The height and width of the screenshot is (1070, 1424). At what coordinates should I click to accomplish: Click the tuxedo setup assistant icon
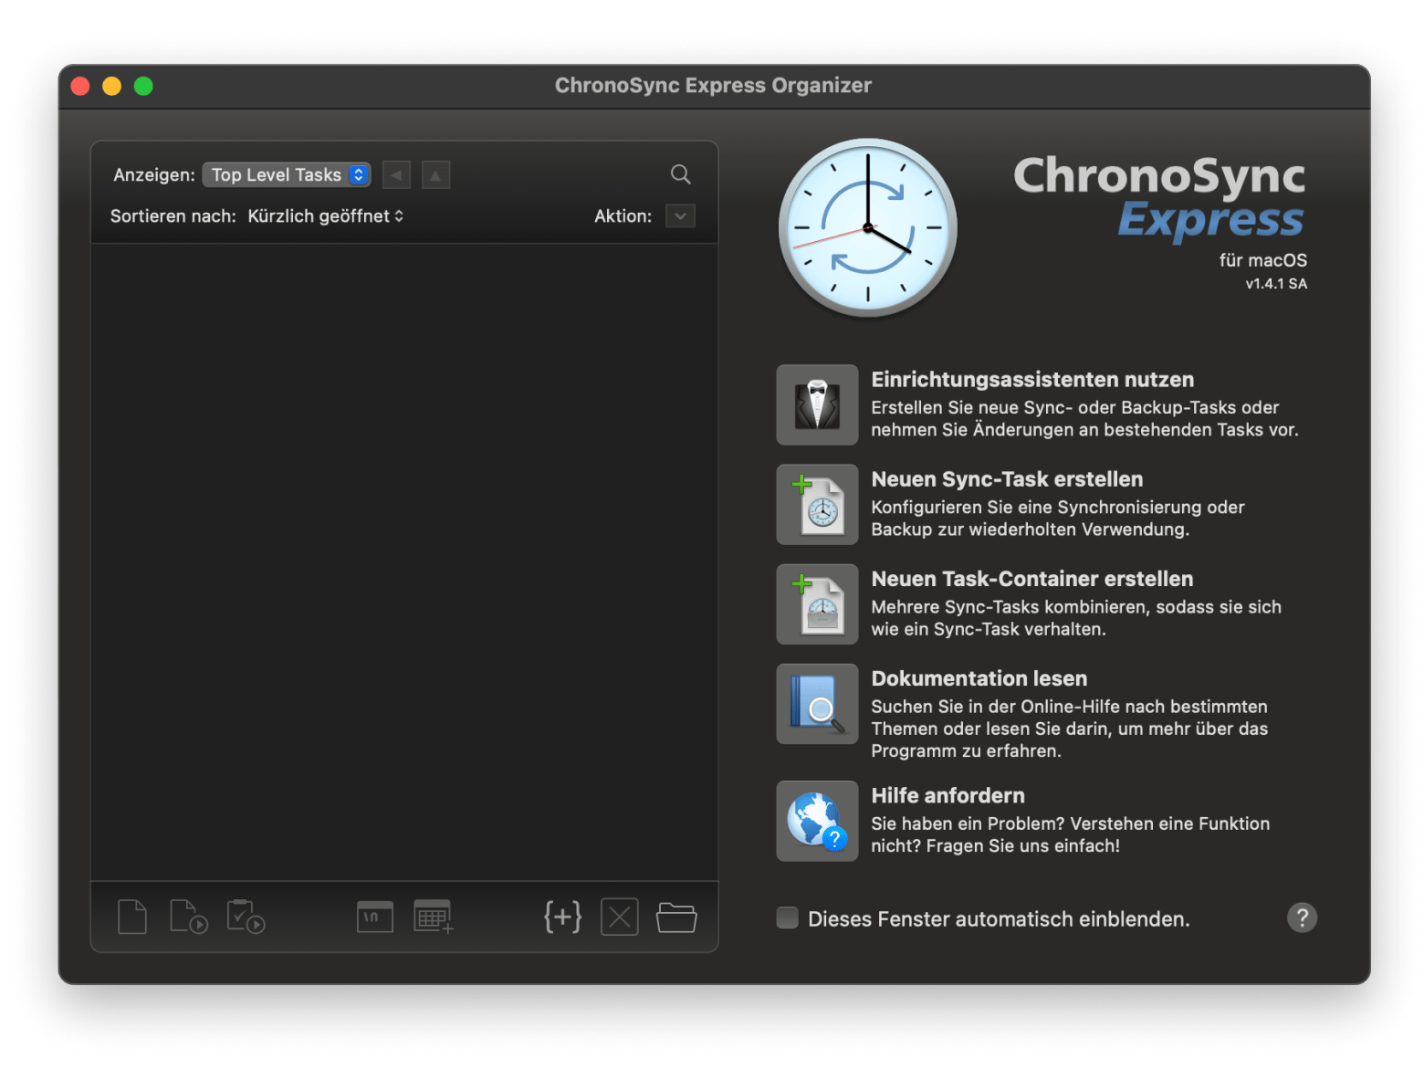pyautogui.click(x=817, y=405)
